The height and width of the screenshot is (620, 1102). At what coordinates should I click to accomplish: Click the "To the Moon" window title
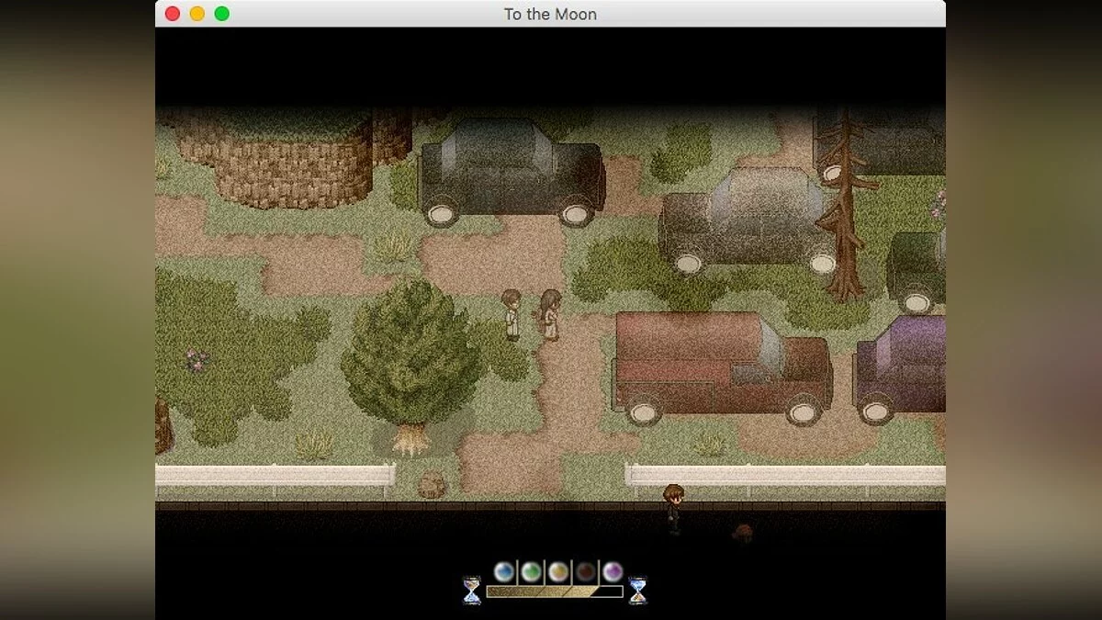550,14
